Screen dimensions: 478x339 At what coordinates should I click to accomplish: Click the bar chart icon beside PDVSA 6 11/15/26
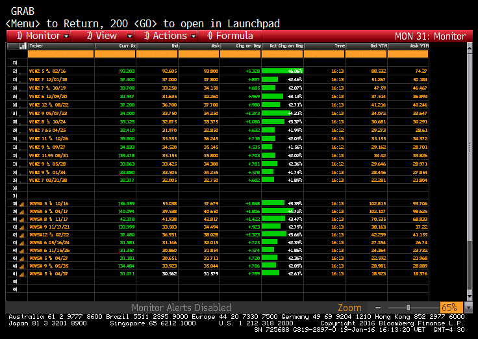21,251
